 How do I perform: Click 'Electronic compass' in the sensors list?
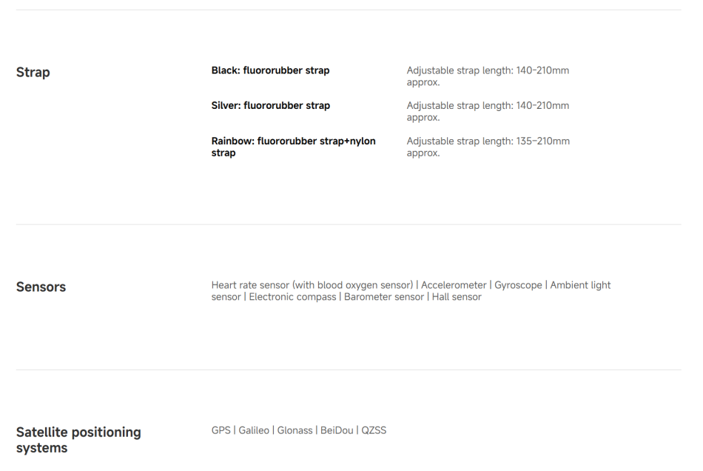292,297
